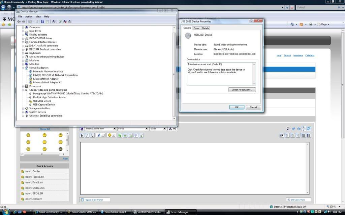Select USB Capture Device in device tree
Viewport: 345px width, 215px height.
click(44, 105)
